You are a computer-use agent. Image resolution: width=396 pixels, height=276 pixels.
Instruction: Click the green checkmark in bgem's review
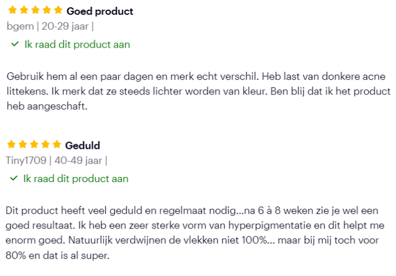(x=15, y=45)
